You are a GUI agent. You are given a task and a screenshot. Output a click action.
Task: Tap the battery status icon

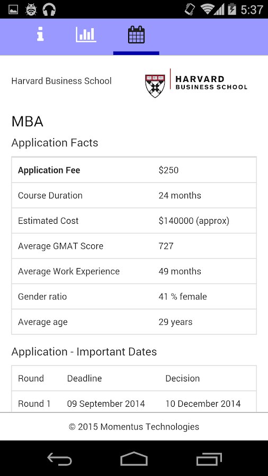(232, 9)
